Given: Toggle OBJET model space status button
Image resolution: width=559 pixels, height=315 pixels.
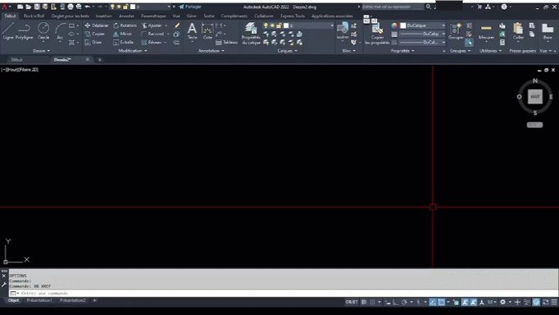Looking at the screenshot, I should coord(352,302).
